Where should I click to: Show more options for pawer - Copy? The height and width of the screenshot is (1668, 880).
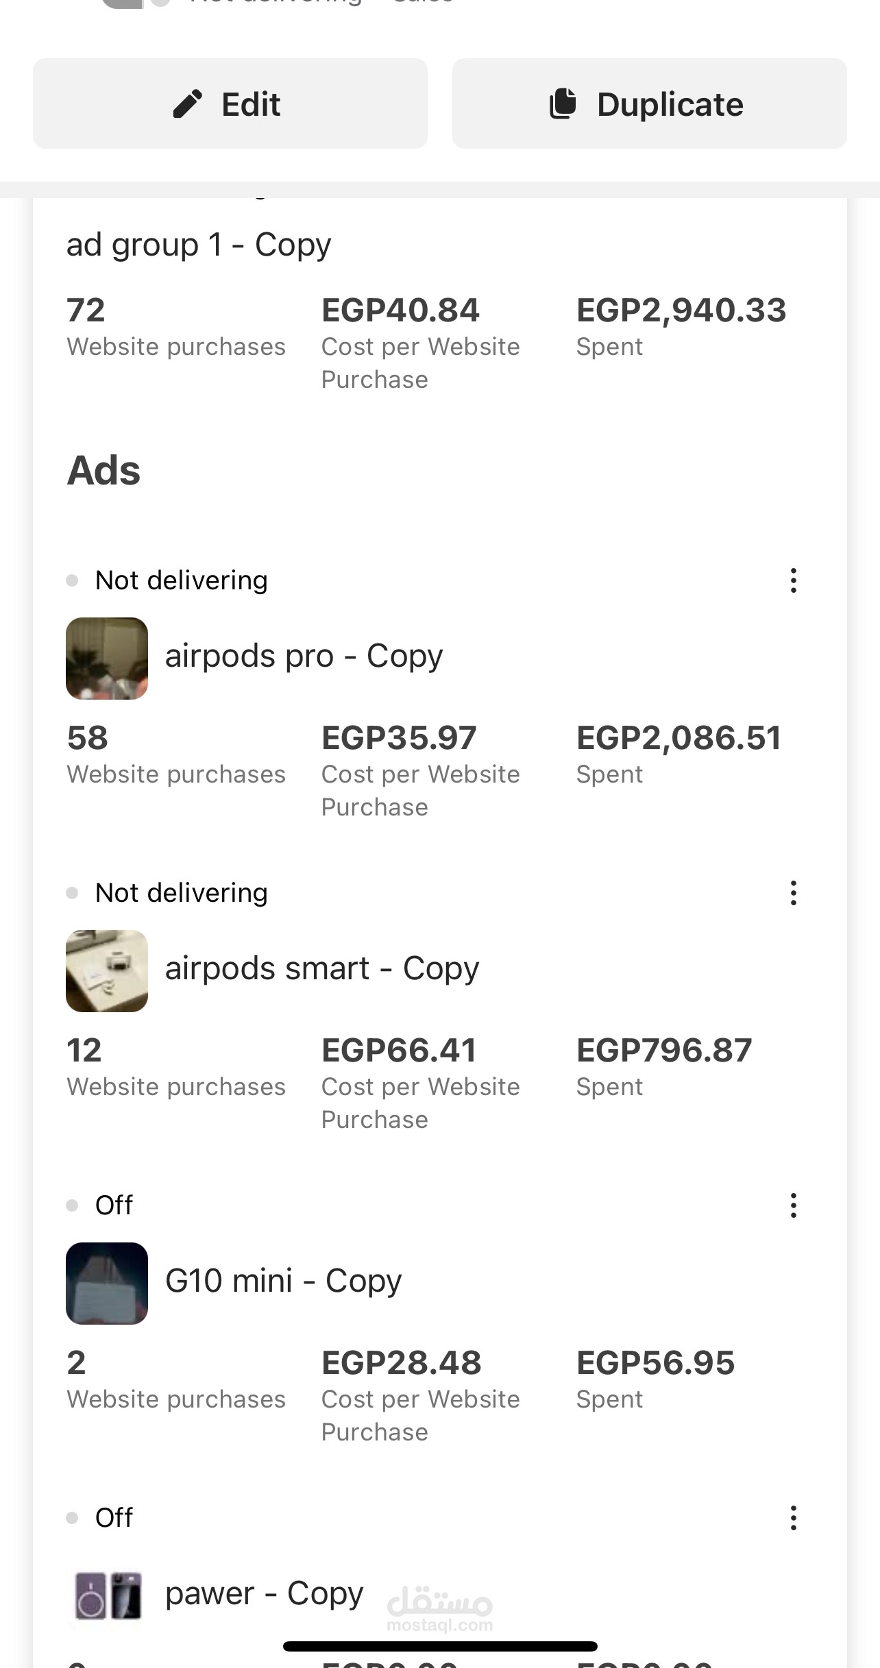(793, 1518)
